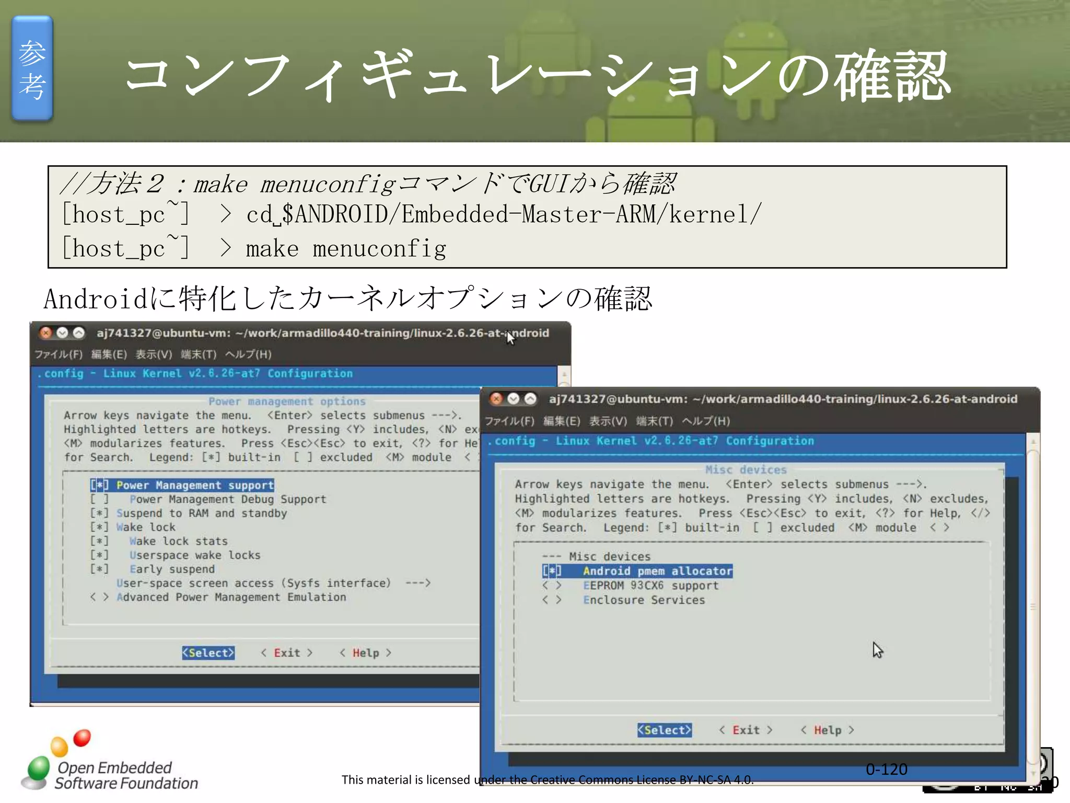Screen dimensions: 1070x803
Task: Maximize the front Misc devices terminal window
Action: pos(530,399)
